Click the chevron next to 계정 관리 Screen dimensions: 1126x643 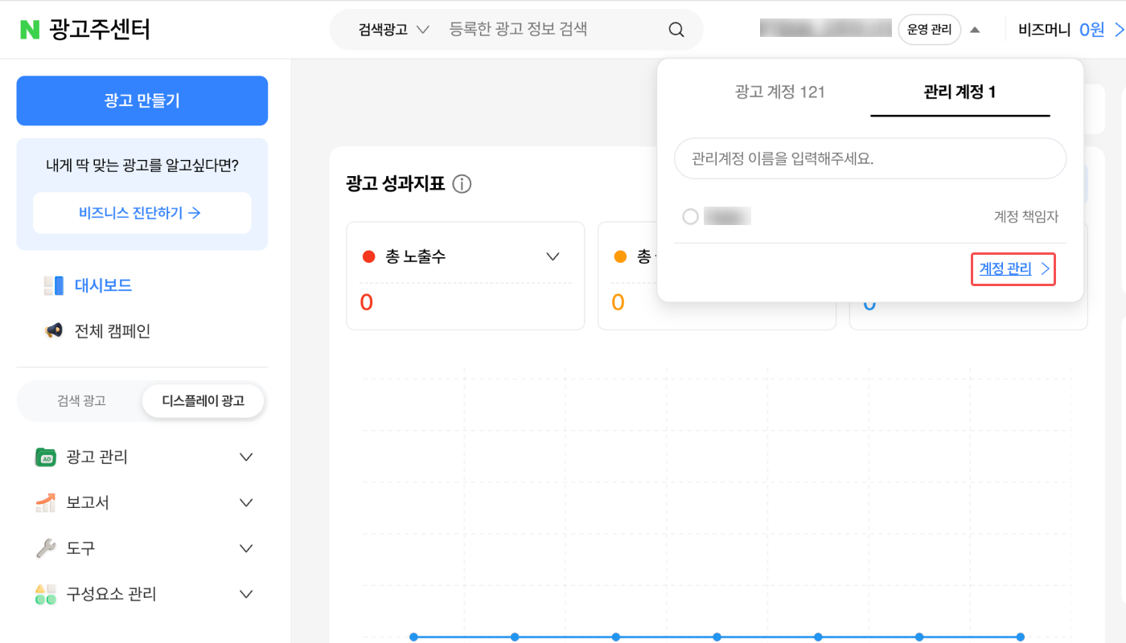(1046, 269)
